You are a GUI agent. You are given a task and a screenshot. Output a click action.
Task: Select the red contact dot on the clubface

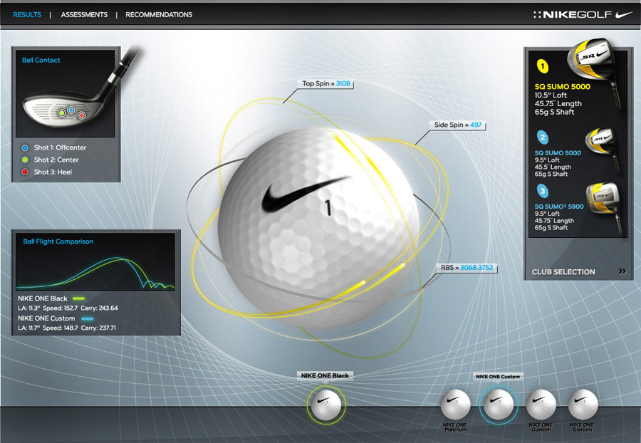pyautogui.click(x=81, y=115)
